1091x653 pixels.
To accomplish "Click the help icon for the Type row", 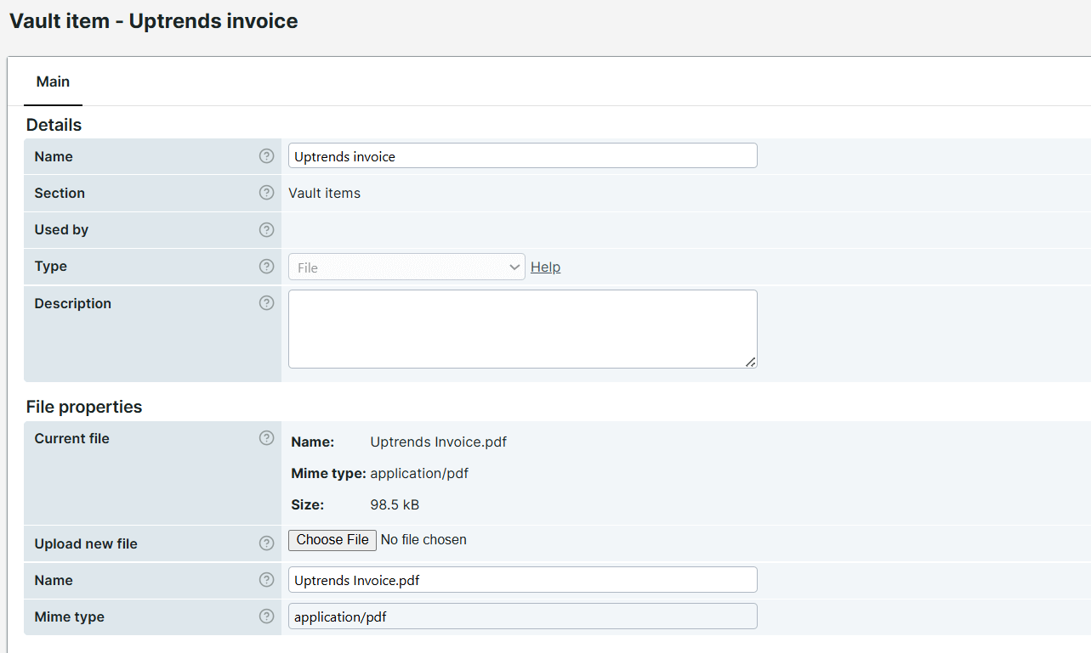I will (267, 267).
